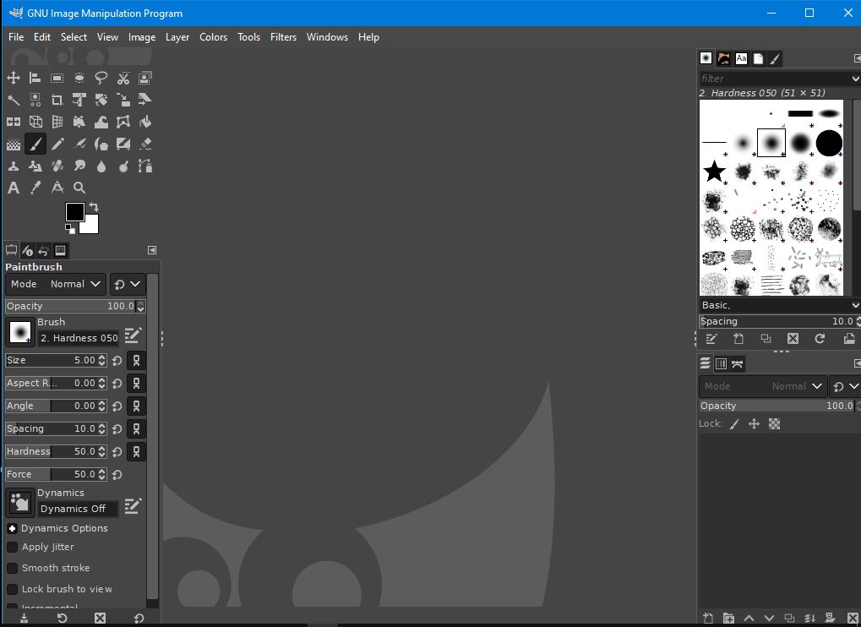This screenshot has height=627, width=861.
Task: Swap foreground and background colors arrow
Action: pos(94,207)
